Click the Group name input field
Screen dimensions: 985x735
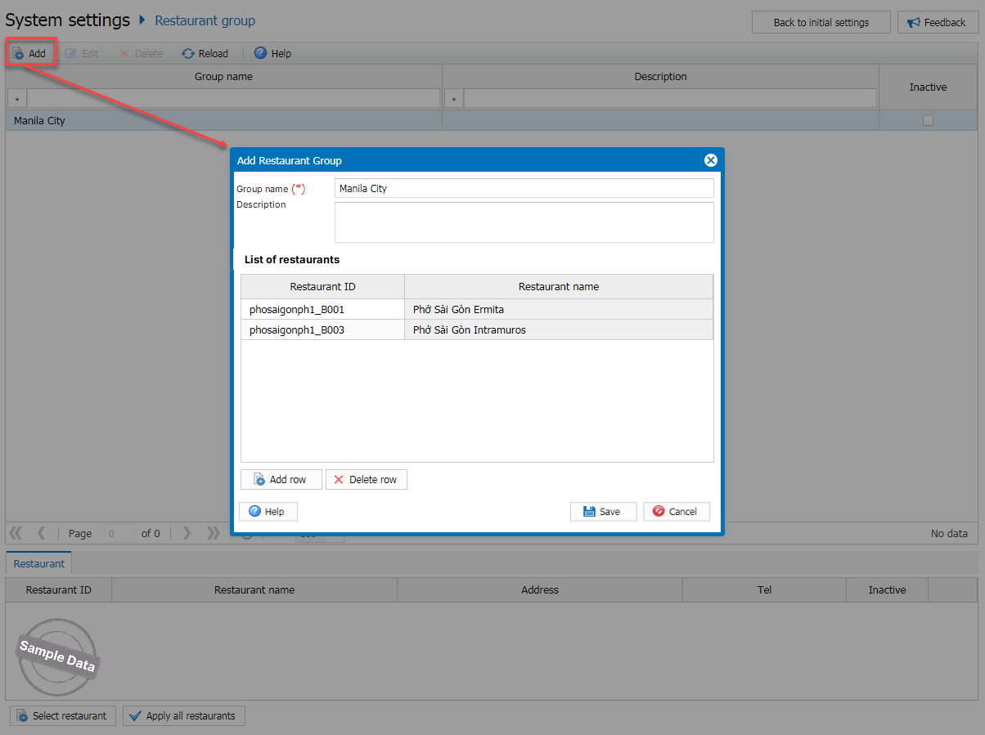[x=524, y=189]
